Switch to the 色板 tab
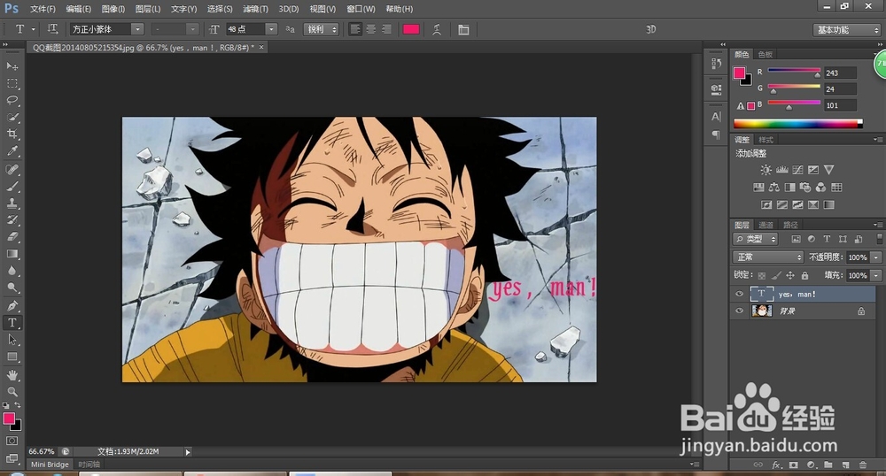The width and height of the screenshot is (886, 476). [x=766, y=54]
